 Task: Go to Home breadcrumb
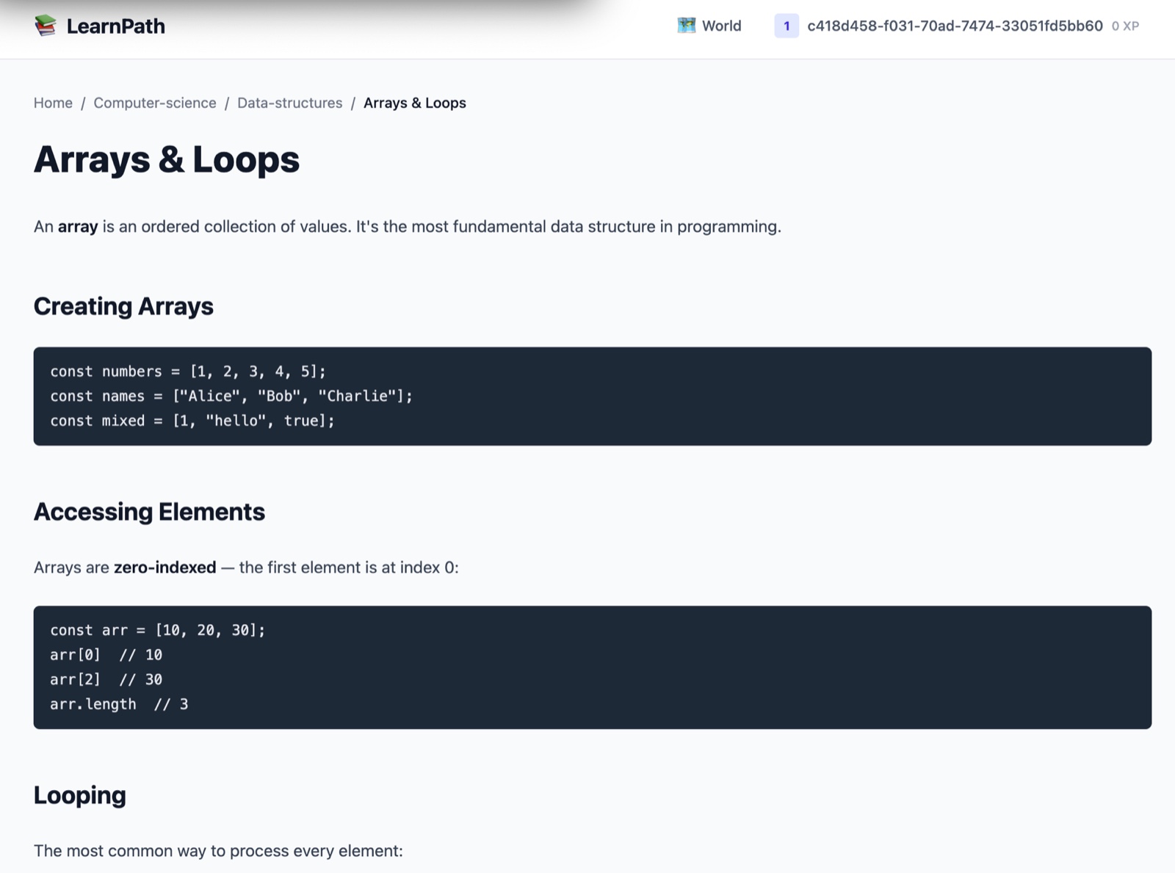coord(53,103)
